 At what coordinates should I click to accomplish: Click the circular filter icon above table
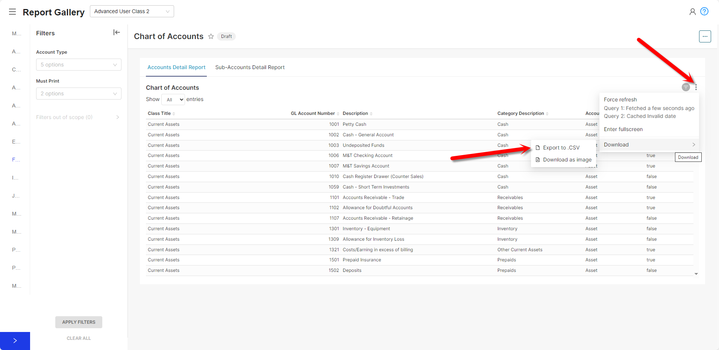pos(686,87)
